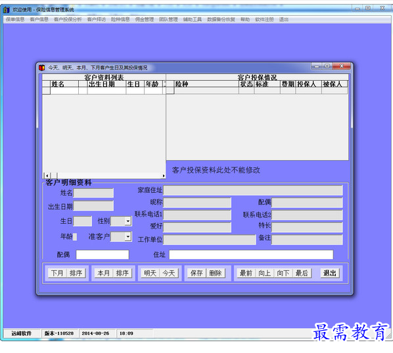Open the 保单信息 menu
The width and height of the screenshot is (393, 353).
(15, 19)
